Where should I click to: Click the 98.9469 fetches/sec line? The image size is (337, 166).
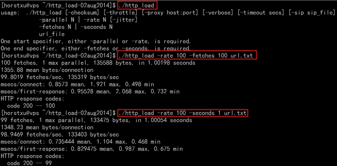60,135
